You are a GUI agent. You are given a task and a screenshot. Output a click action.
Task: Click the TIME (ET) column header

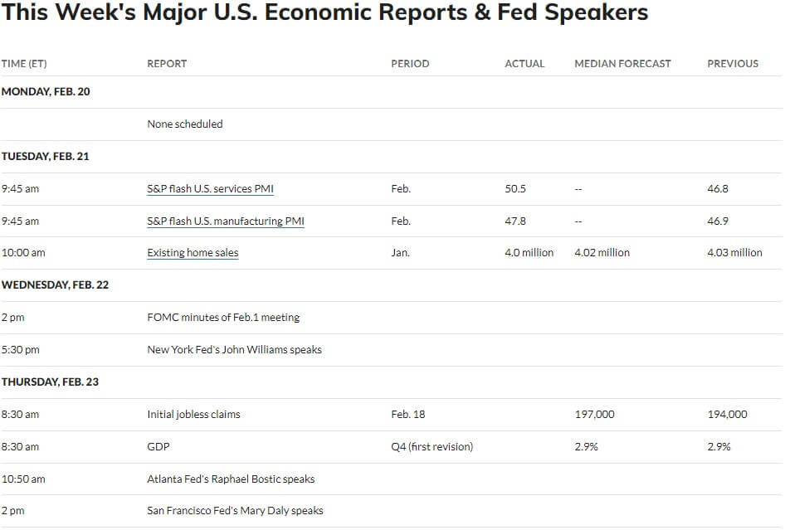click(24, 64)
